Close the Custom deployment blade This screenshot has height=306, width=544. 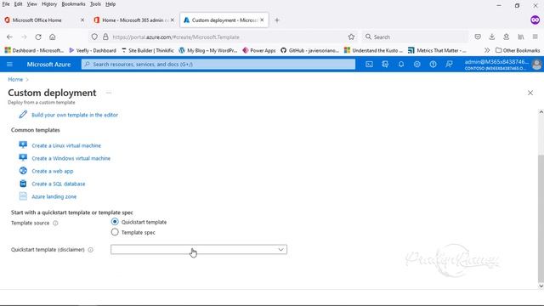(530, 93)
